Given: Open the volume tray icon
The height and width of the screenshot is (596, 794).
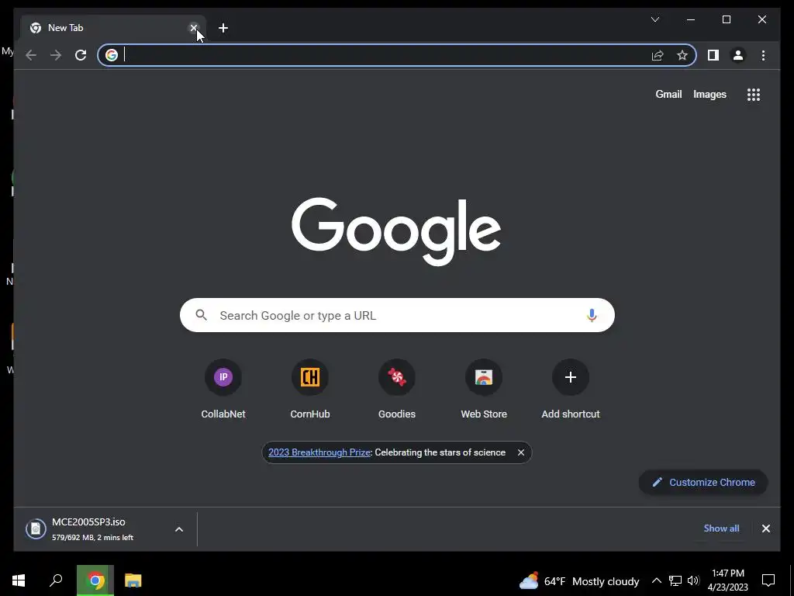Looking at the screenshot, I should click(x=693, y=580).
